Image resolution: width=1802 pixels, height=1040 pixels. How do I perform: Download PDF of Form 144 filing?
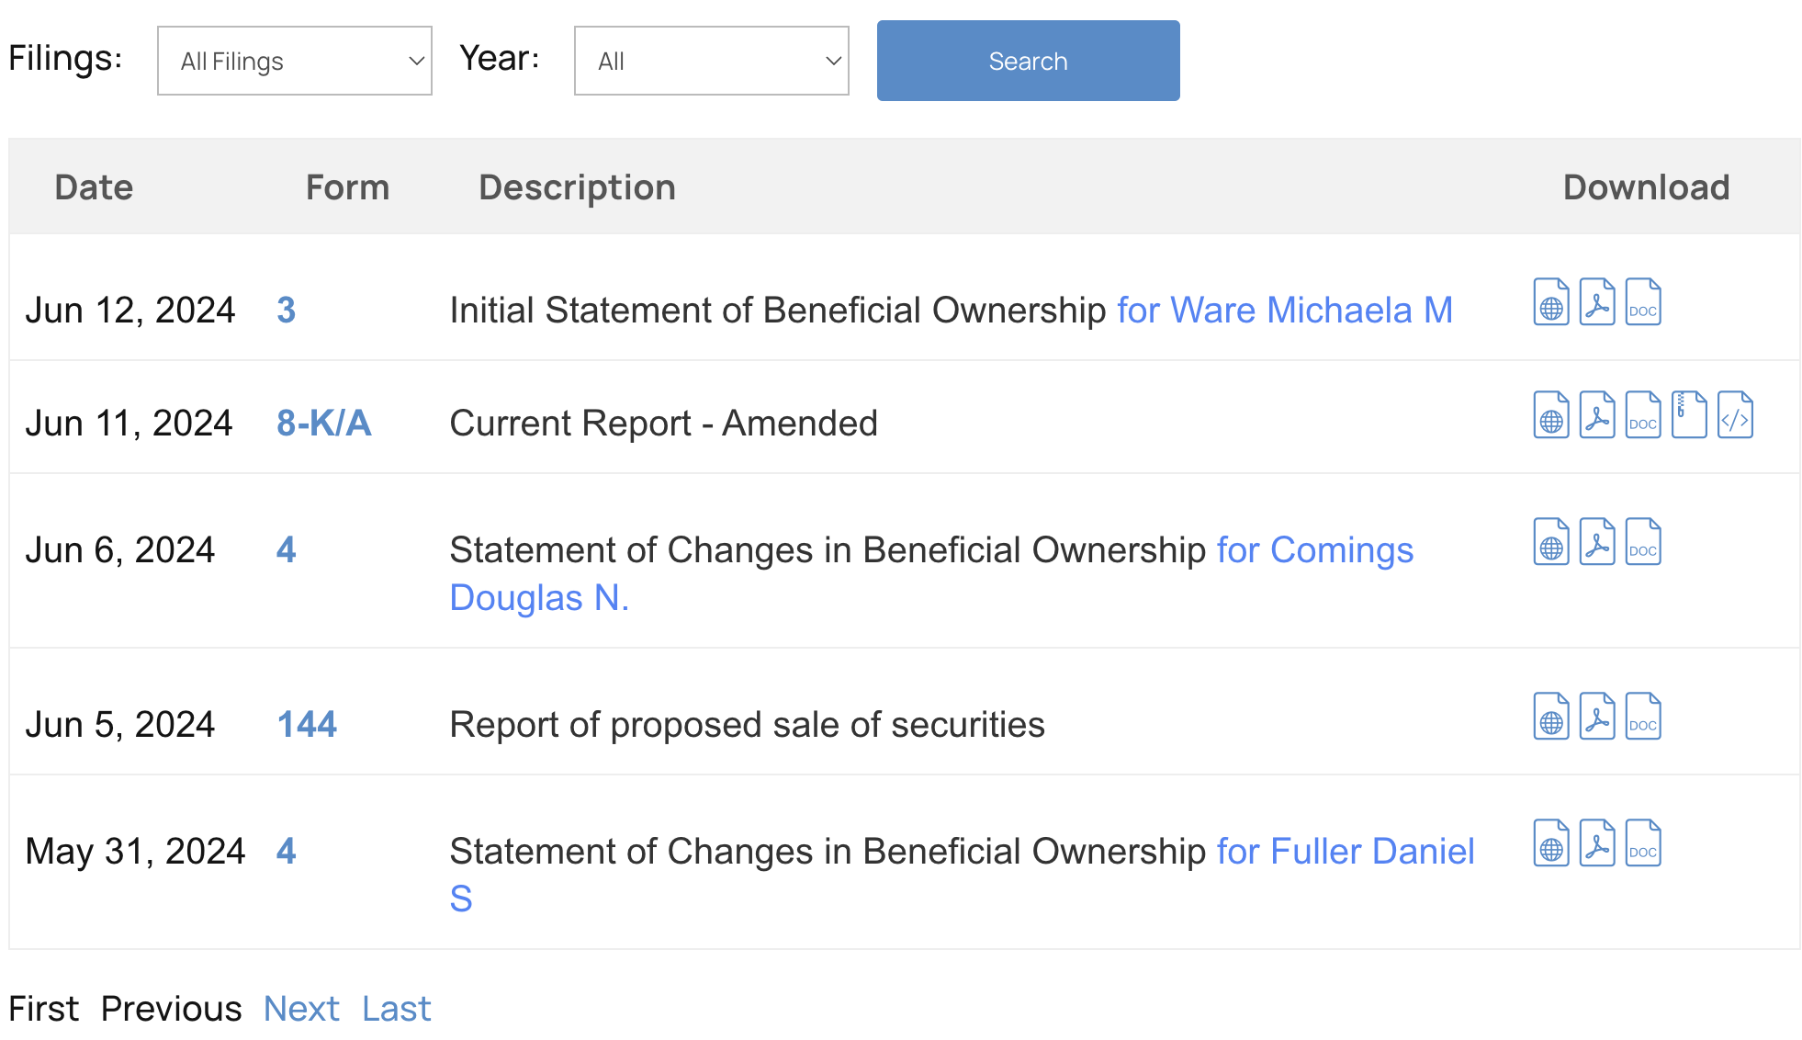[1597, 717]
